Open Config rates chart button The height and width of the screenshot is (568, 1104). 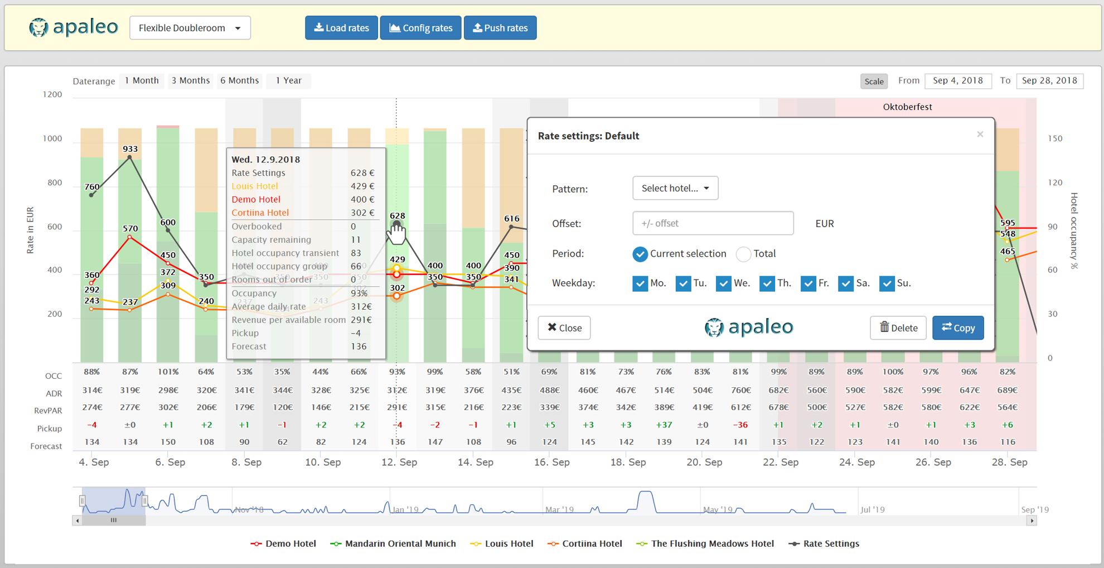click(x=420, y=28)
